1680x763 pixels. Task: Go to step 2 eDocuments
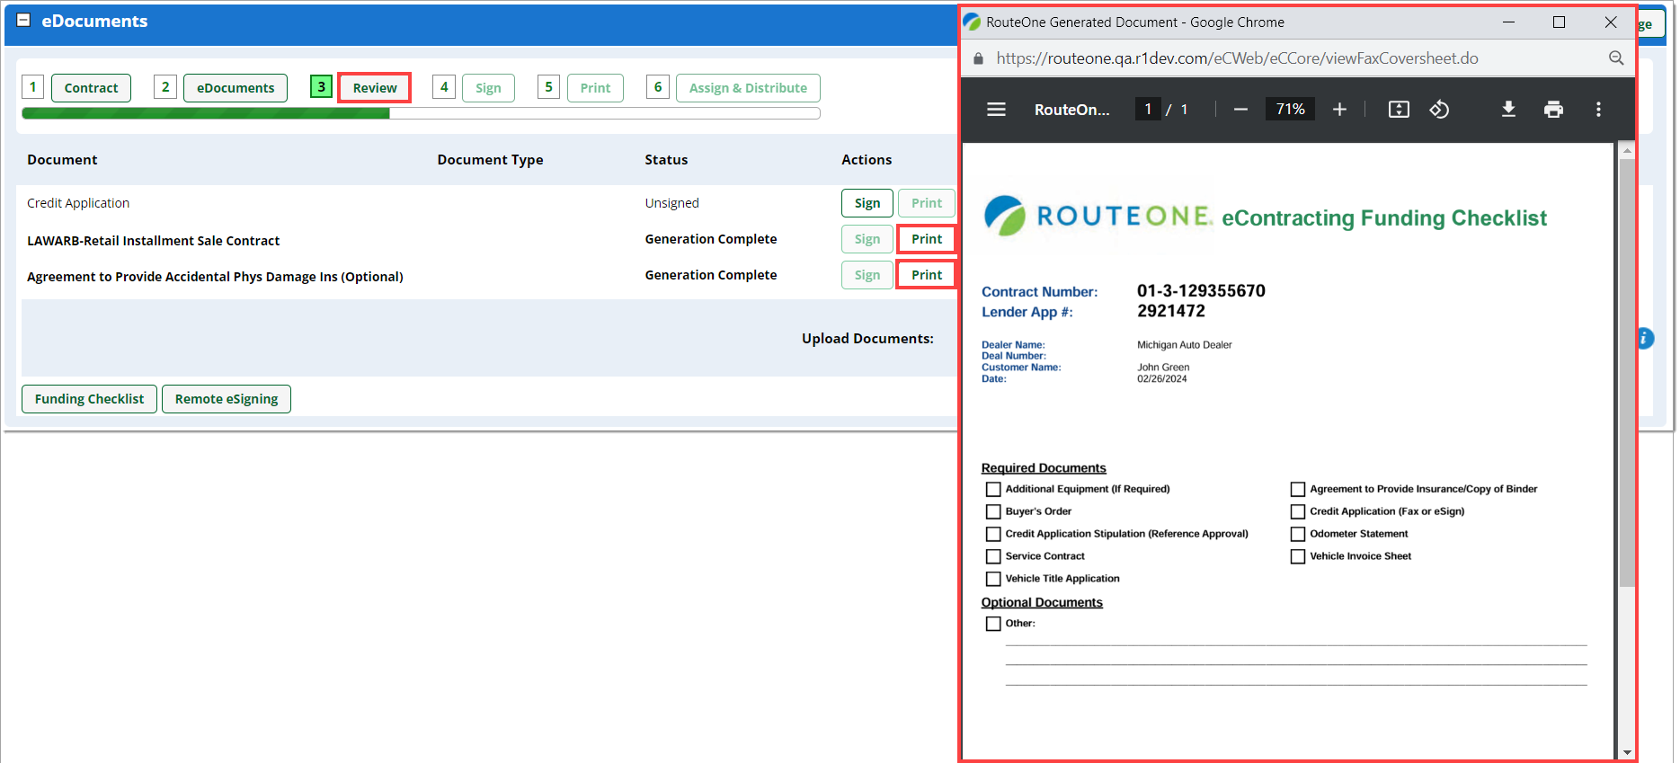point(236,88)
